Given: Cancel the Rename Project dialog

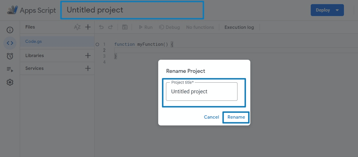Looking at the screenshot, I should [x=211, y=117].
